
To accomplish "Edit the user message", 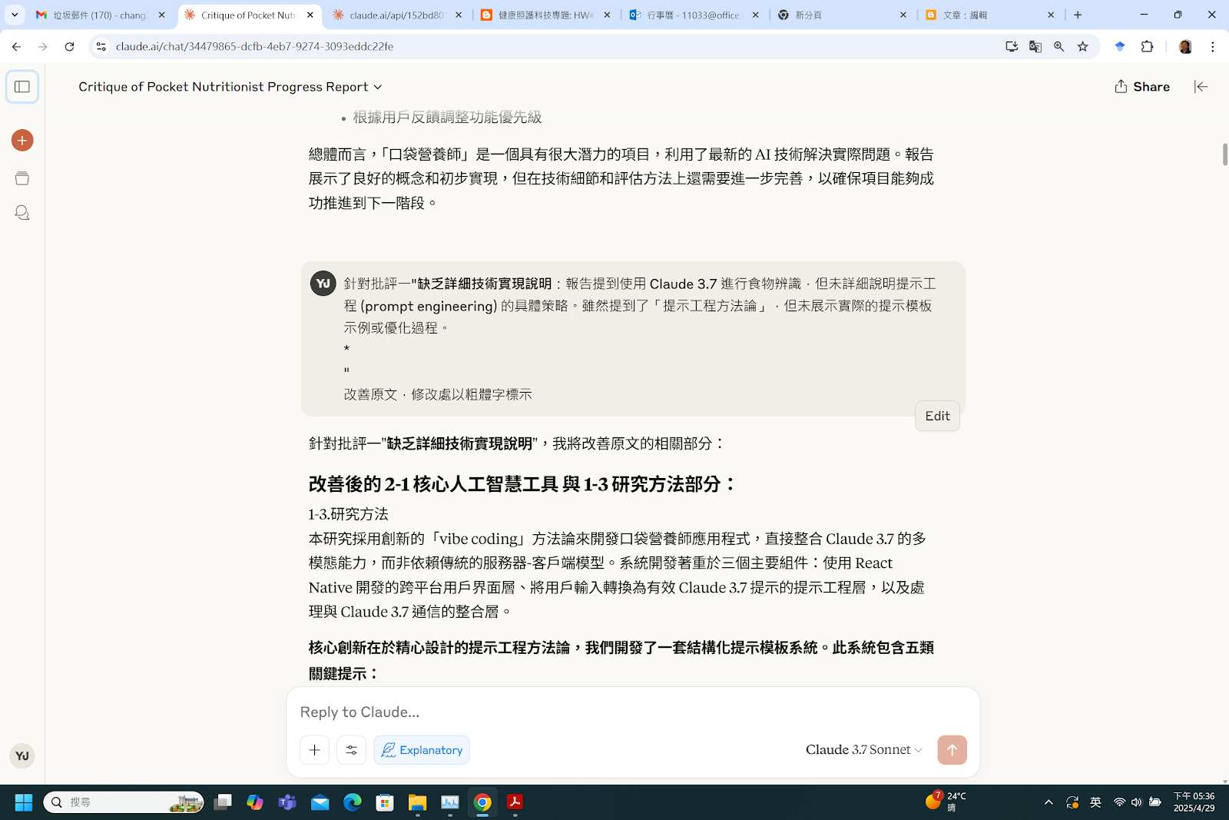I will (x=937, y=416).
